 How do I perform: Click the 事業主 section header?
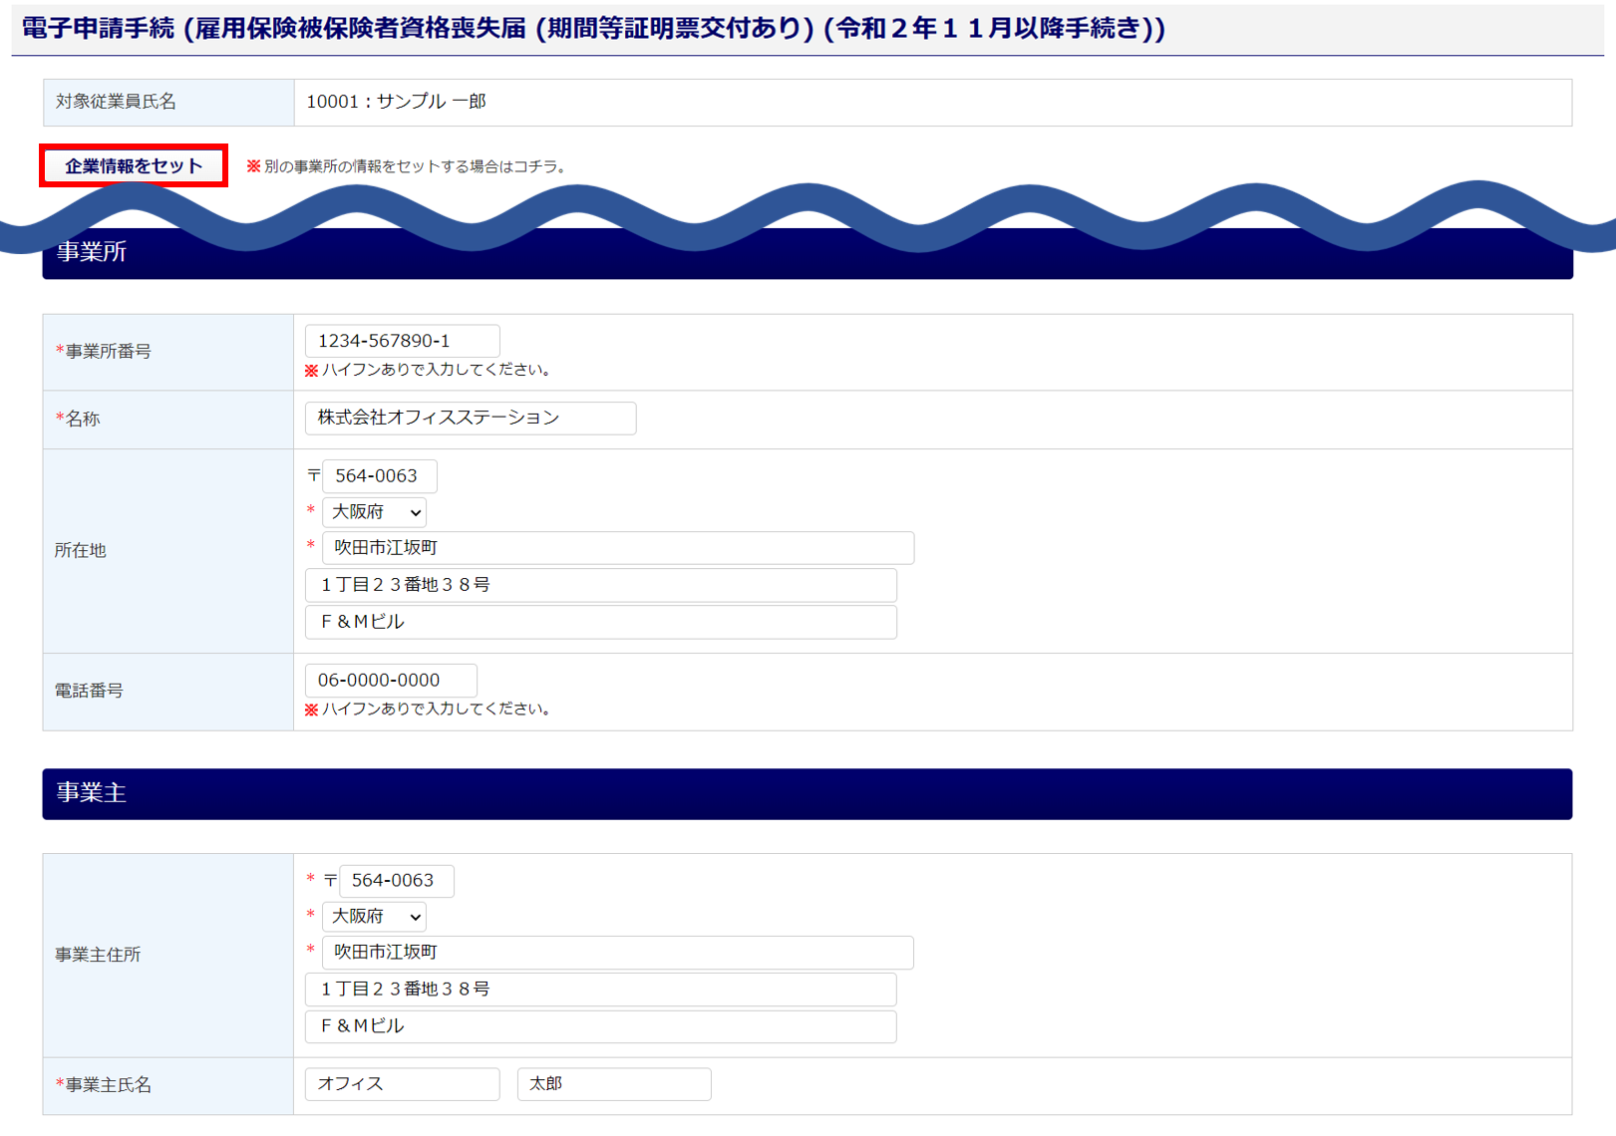[808, 794]
